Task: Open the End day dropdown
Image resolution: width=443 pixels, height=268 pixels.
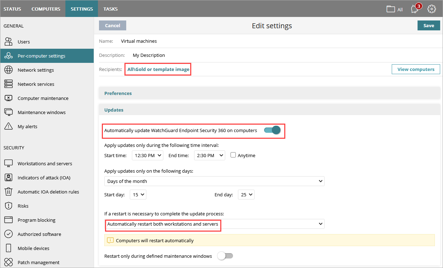Action: point(246,195)
